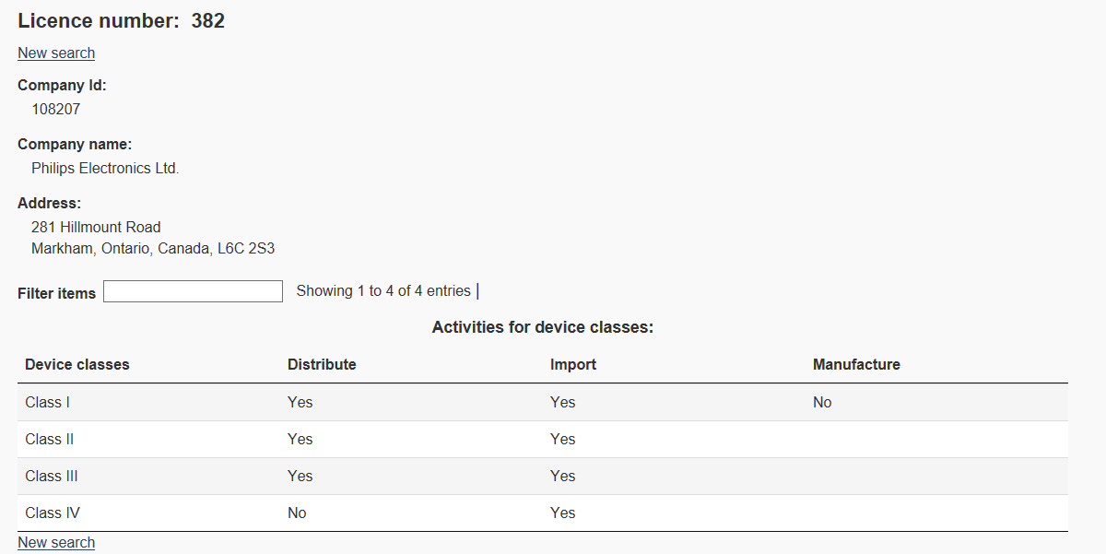
Task: Click the top New search link
Action: pos(56,53)
